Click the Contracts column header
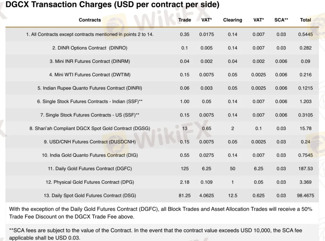 [x=90, y=20]
